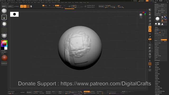Select the white secondary color swatch
The width and height of the screenshot is (169, 95).
tap(6, 48)
